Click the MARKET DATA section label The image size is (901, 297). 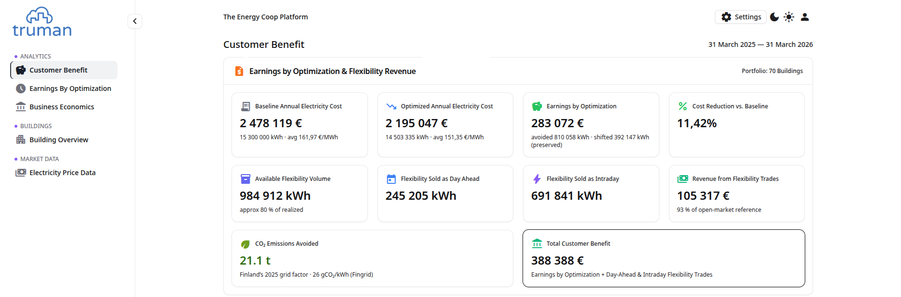[40, 159]
